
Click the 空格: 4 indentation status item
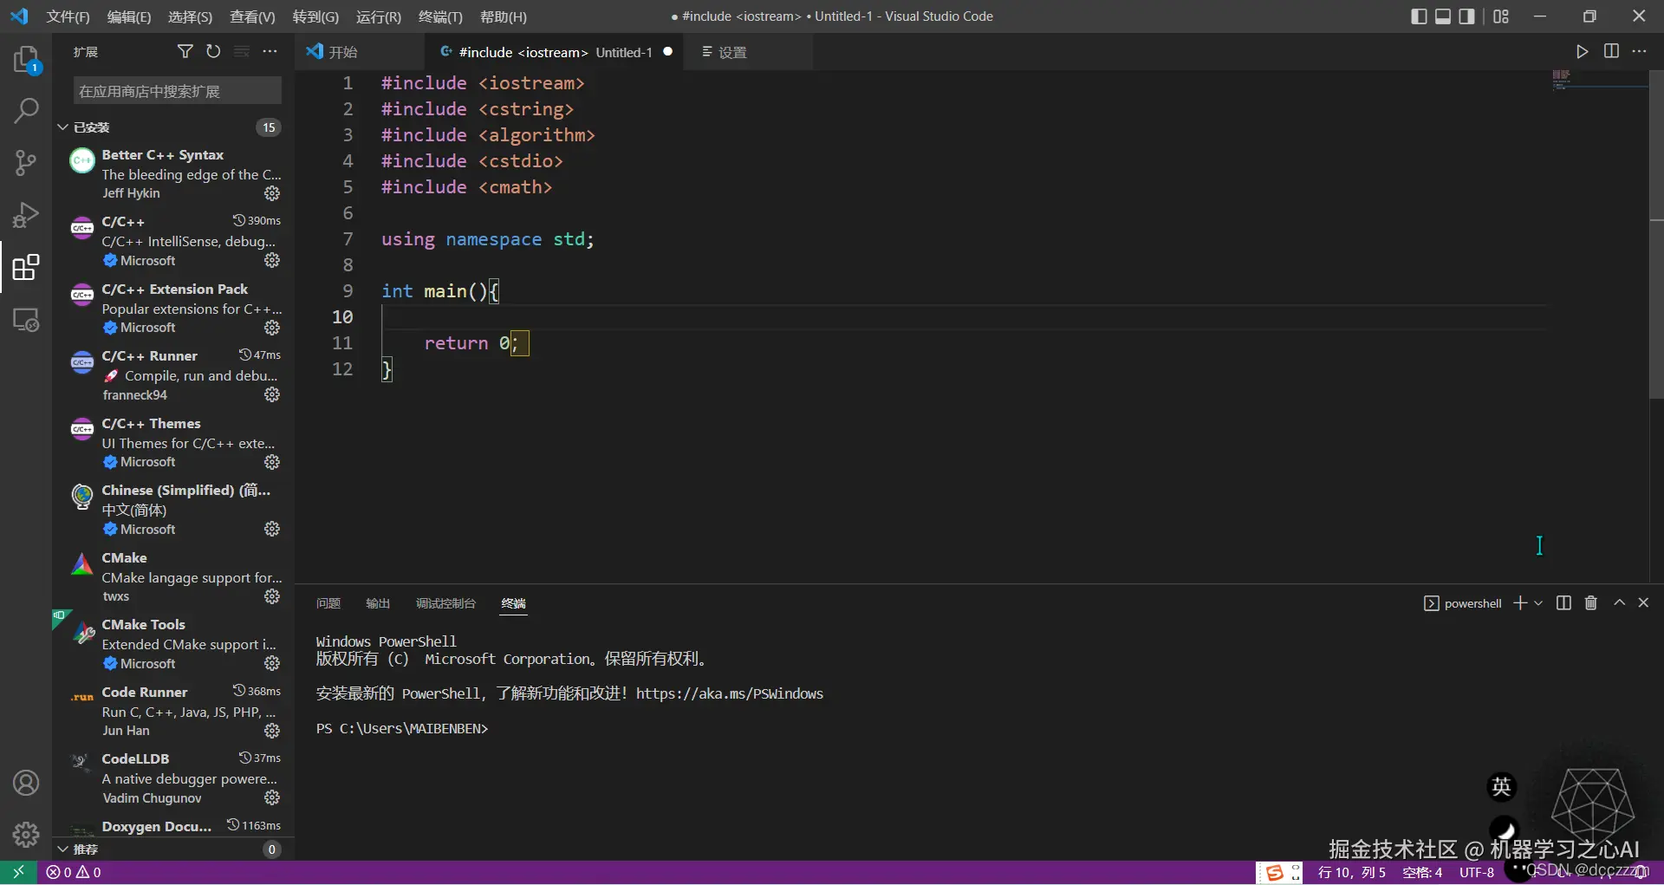pyautogui.click(x=1422, y=873)
